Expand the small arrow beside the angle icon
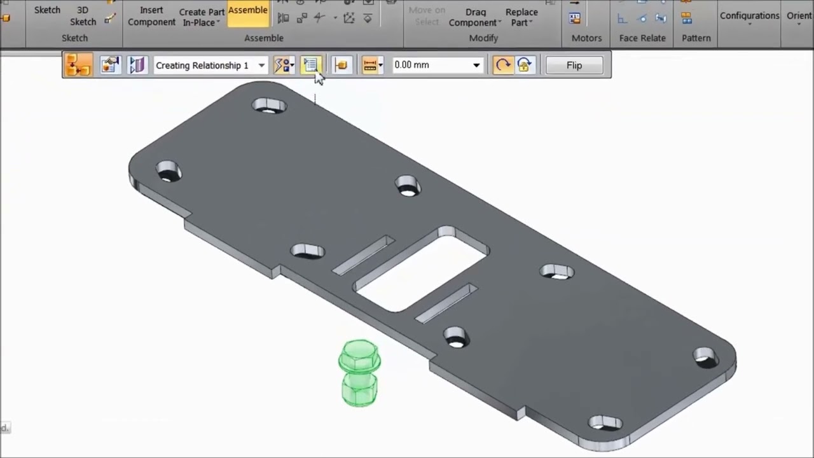Viewport: 814px width, 458px height. coord(335,18)
